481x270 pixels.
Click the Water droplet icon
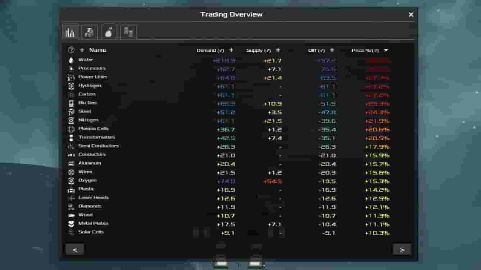click(72, 60)
